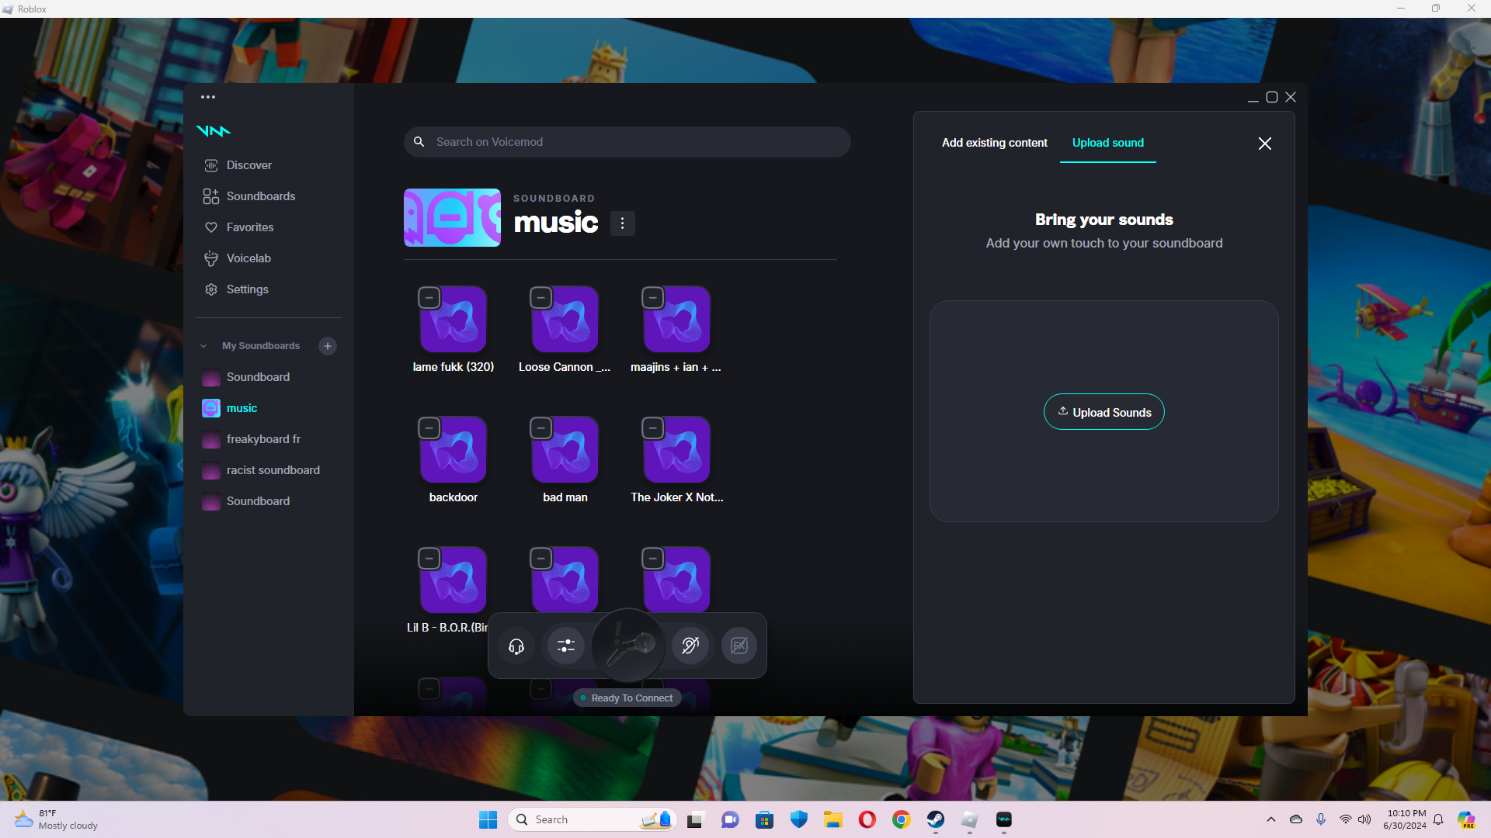Open Favorites in the sidebar
This screenshot has width=1491, height=838.
pos(250,227)
